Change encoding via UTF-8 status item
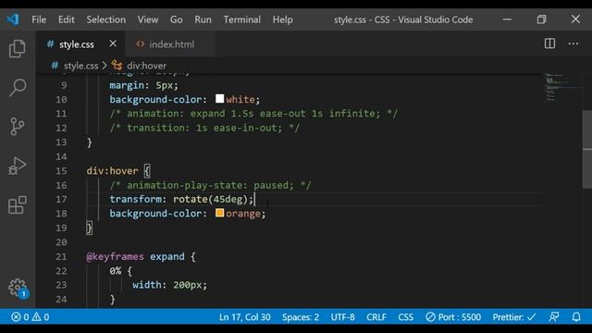This screenshot has height=333, width=592. click(343, 316)
